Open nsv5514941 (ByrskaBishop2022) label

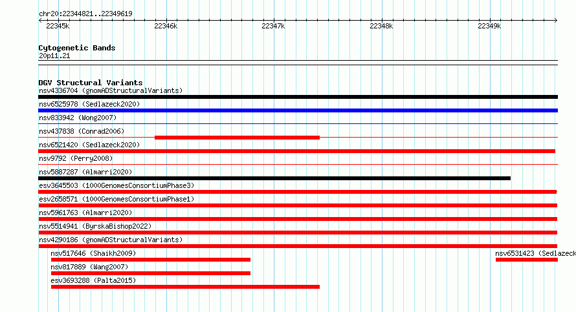(x=95, y=226)
